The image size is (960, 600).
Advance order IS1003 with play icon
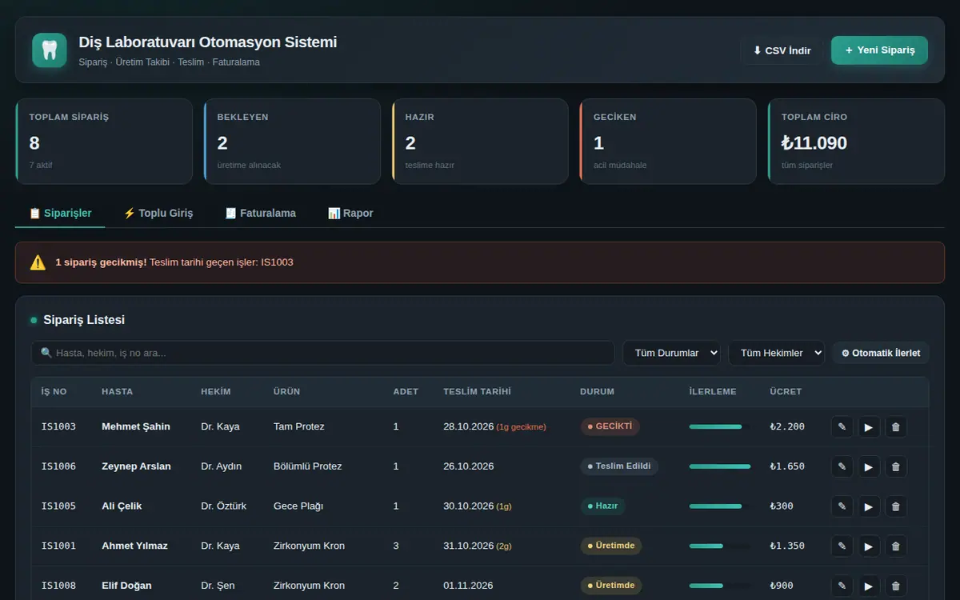[869, 426]
